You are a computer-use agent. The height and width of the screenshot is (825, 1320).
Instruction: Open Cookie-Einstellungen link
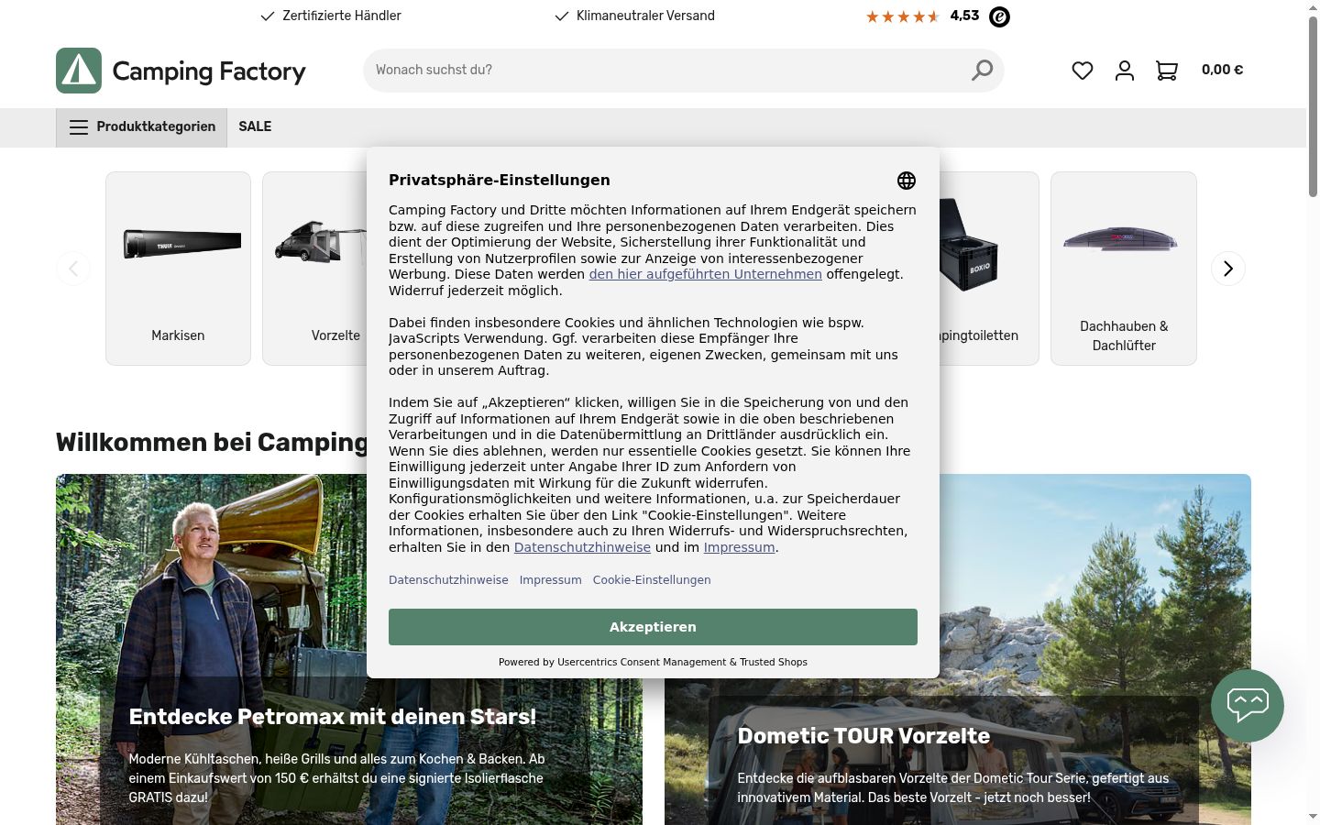point(652,580)
